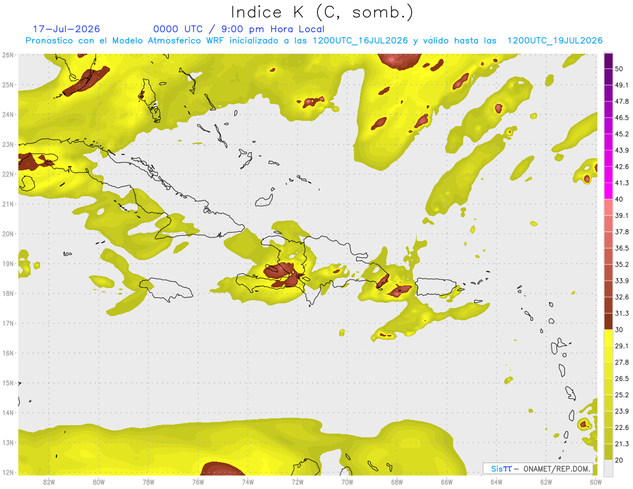The height and width of the screenshot is (489, 633).
Task: Click the "19N" latitude label
Action: tap(8, 263)
